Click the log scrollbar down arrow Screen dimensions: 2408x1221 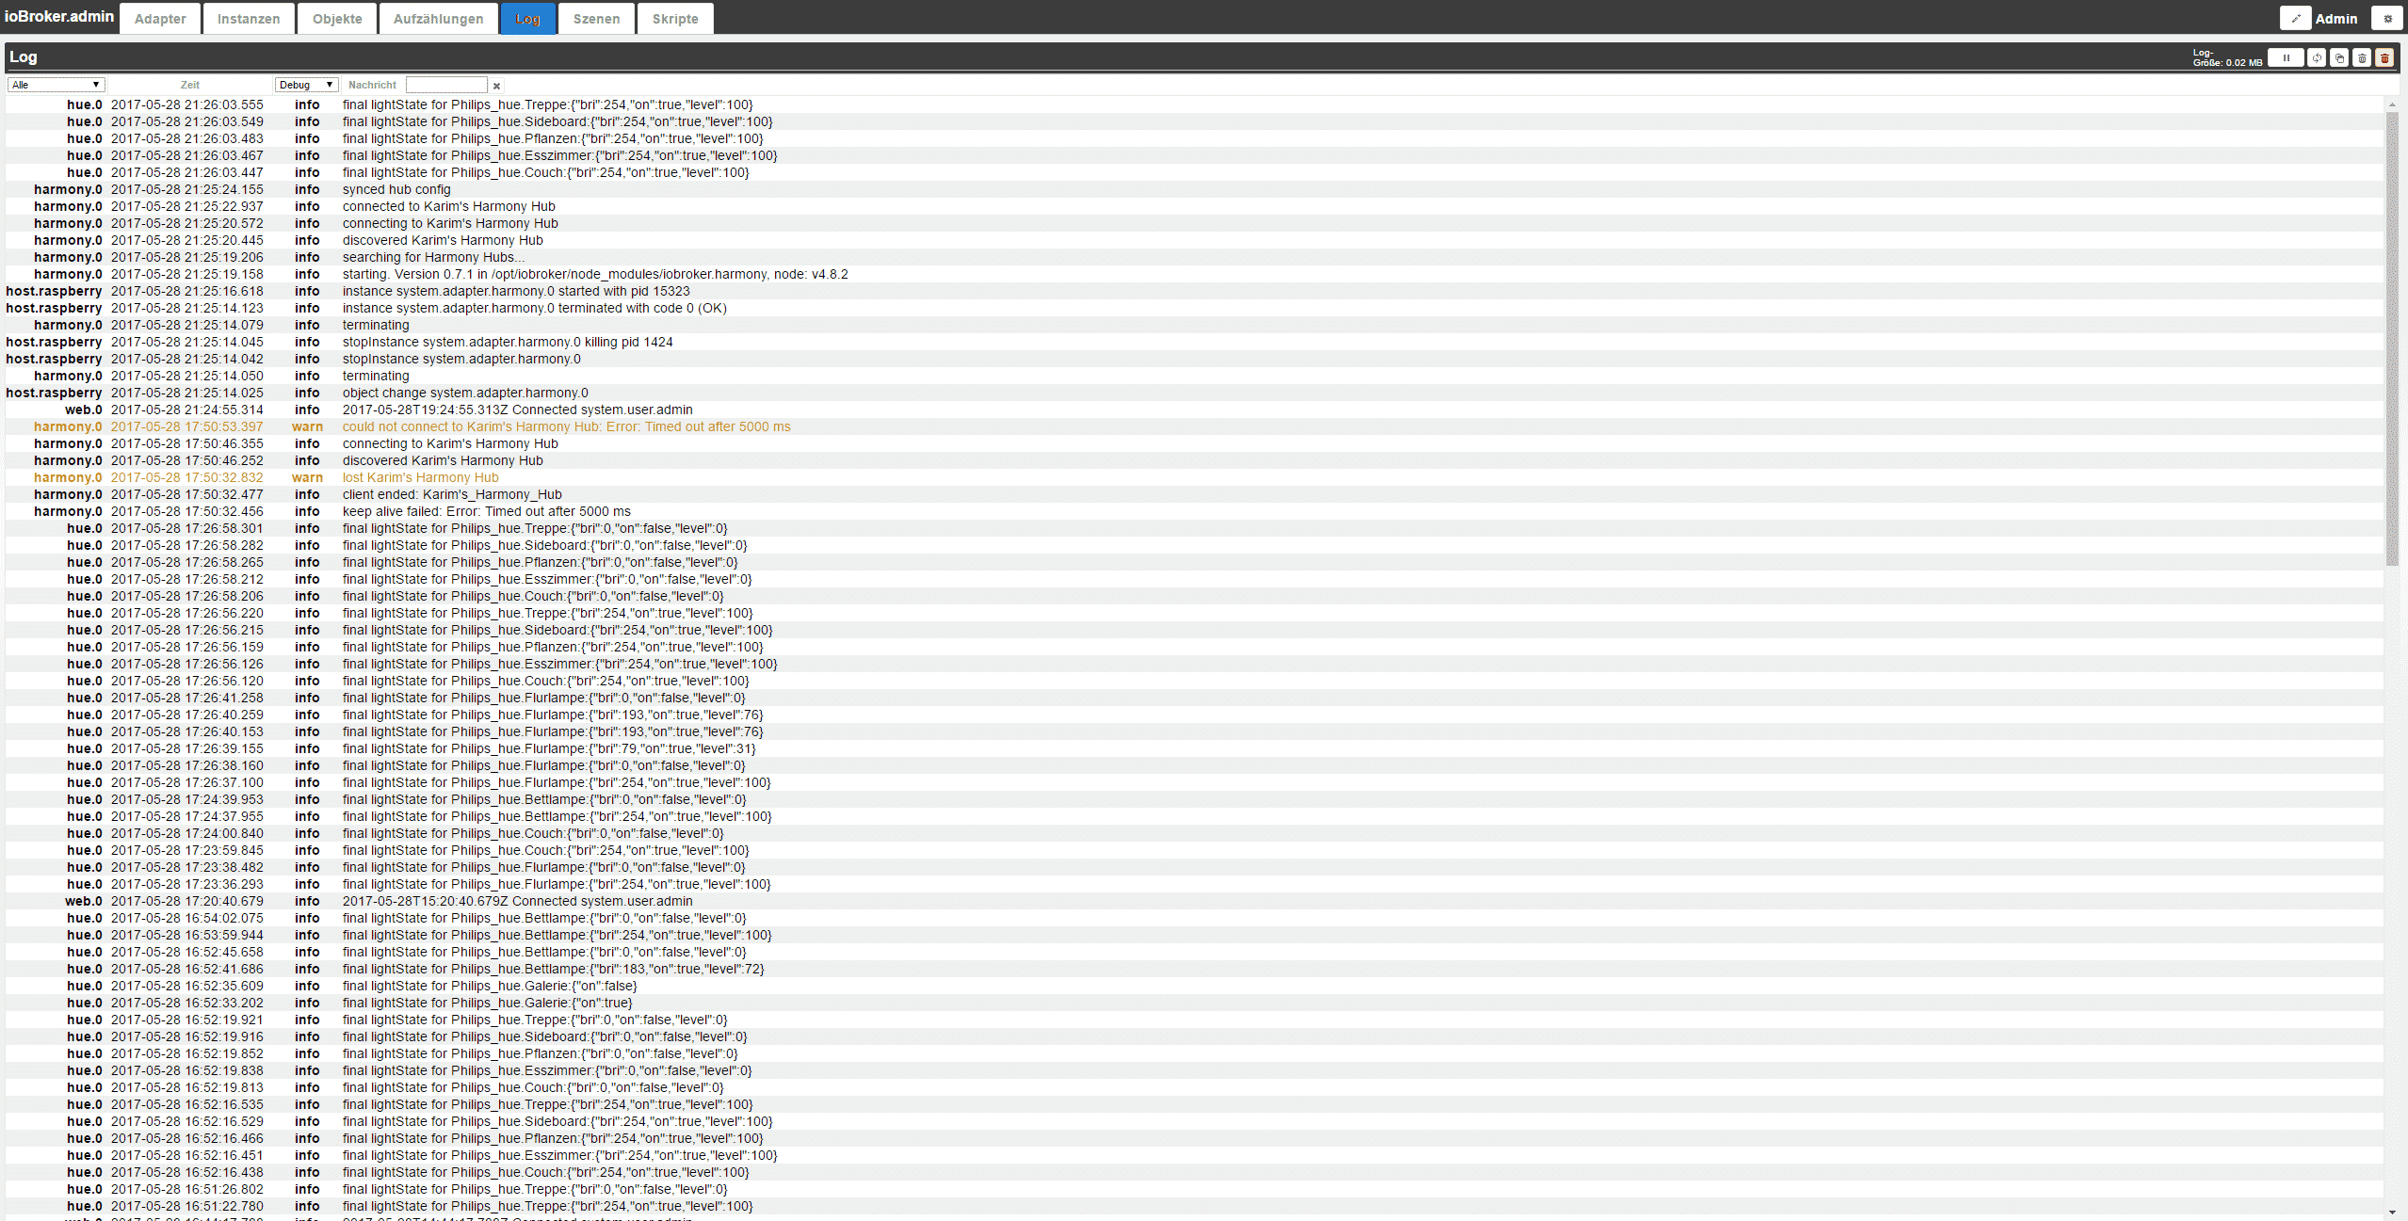pos(2392,1213)
